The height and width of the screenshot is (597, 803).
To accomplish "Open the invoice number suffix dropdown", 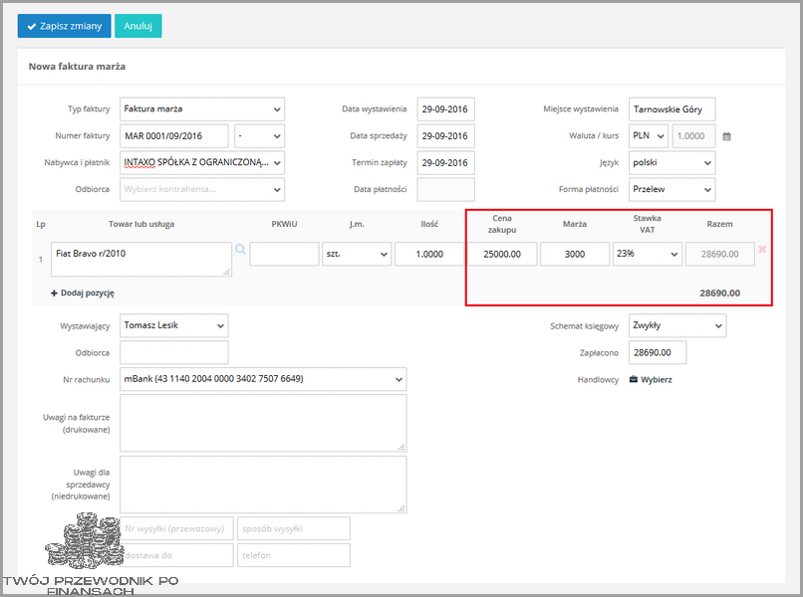I will pos(260,136).
